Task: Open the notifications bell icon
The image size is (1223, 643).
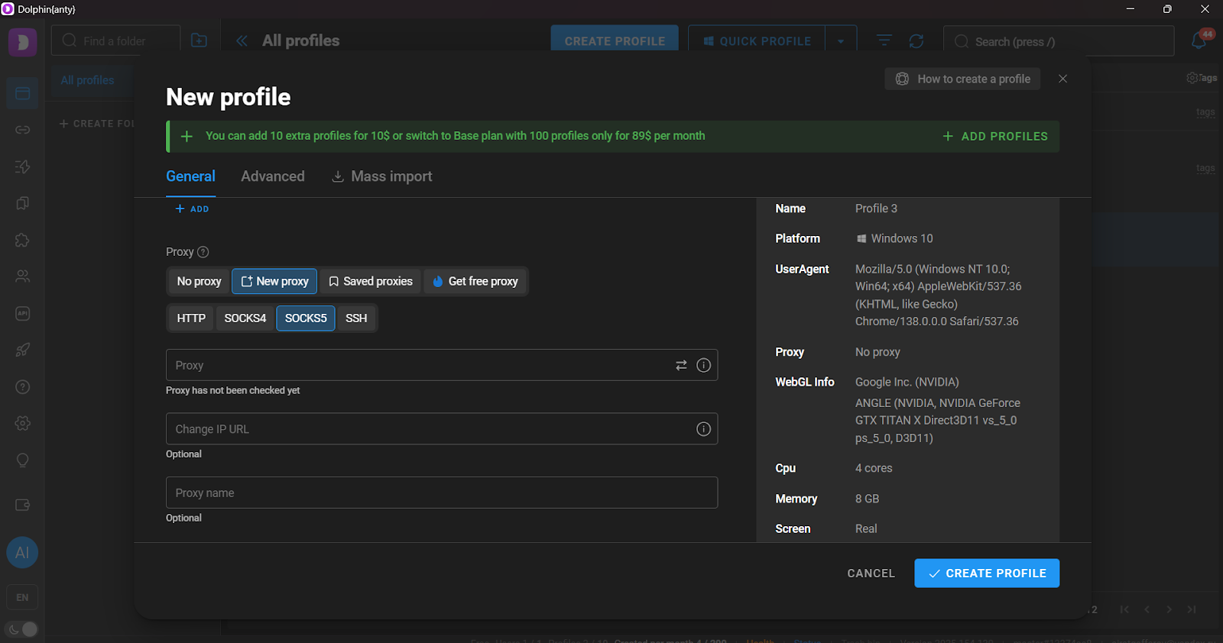Action: point(1199,40)
